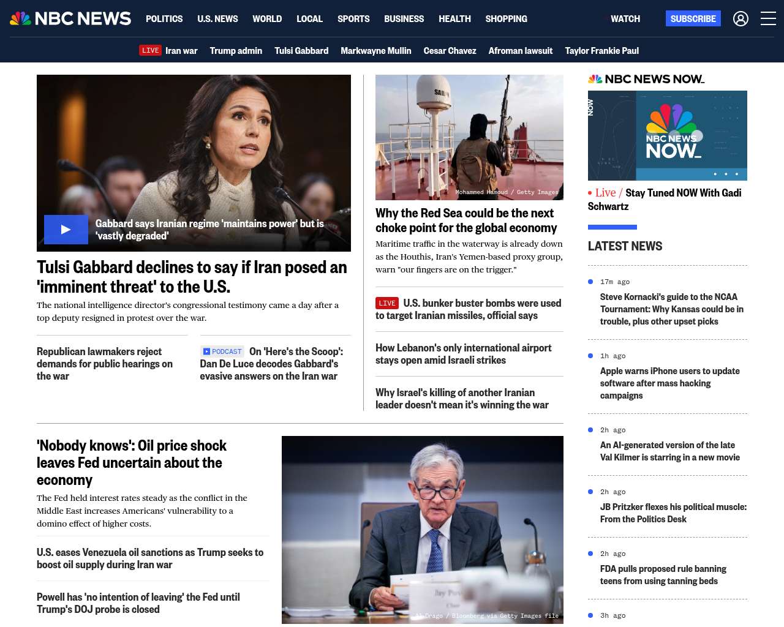Click LIVE badge on bunker buster story
This screenshot has height=627, width=784.
pos(387,303)
